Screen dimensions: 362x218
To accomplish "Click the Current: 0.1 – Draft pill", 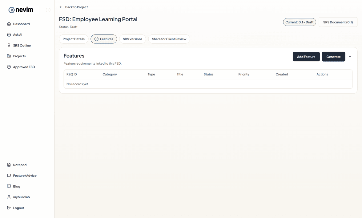I will [x=299, y=22].
